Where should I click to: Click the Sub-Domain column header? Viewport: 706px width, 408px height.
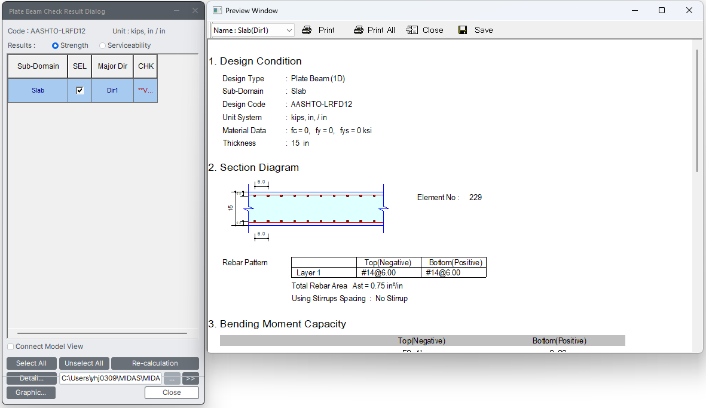38,66
